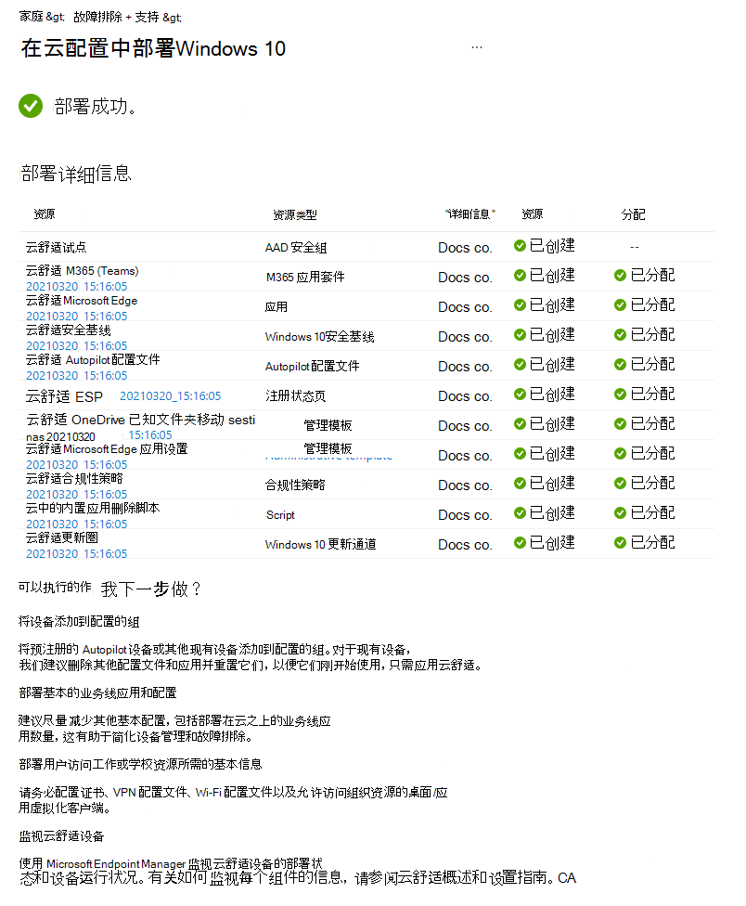746x906 pixels.
Task: Click 已创建 check icon in 云舒适 Autopilot配置文件 row
Action: (520, 364)
